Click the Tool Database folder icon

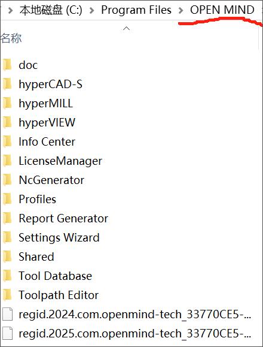(7, 276)
